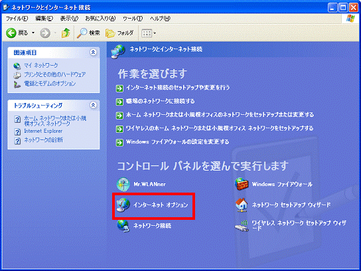361x271 pixels.
Task: Open the ネットワークの診断 link
Action: point(43,140)
